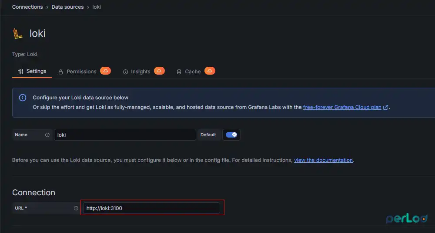Toggle the Default data source switch
Image resolution: width=435 pixels, height=233 pixels.
point(231,135)
